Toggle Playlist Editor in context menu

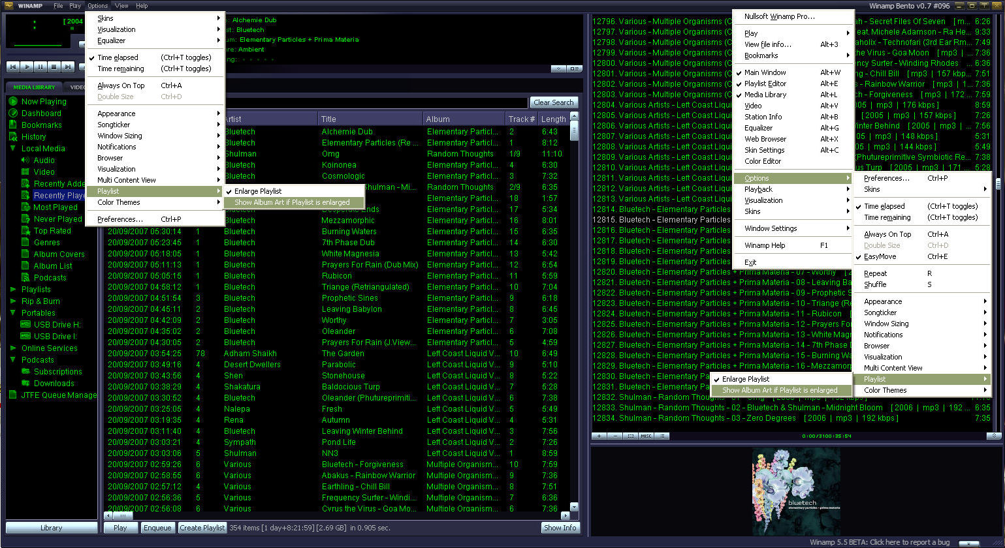[793, 84]
